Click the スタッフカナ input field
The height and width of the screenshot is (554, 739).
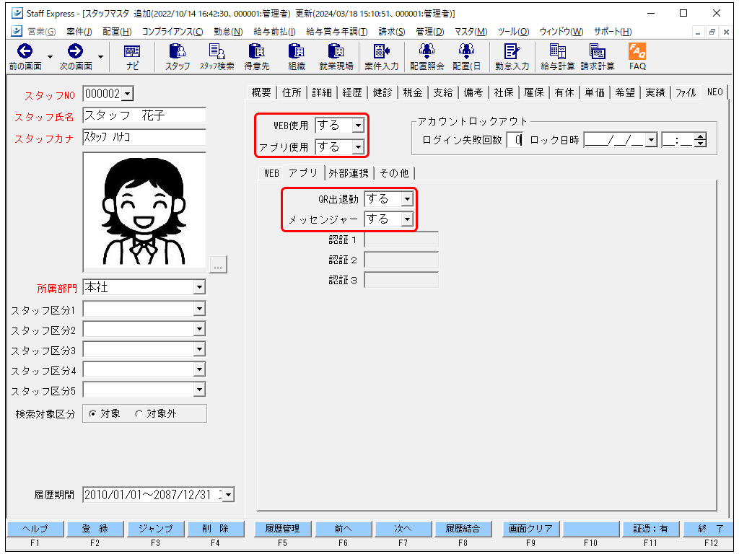(x=144, y=137)
